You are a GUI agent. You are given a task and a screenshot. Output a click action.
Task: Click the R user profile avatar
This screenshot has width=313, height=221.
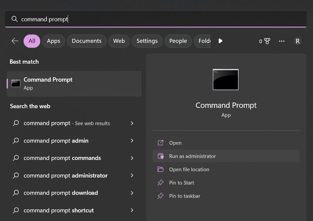[297, 41]
